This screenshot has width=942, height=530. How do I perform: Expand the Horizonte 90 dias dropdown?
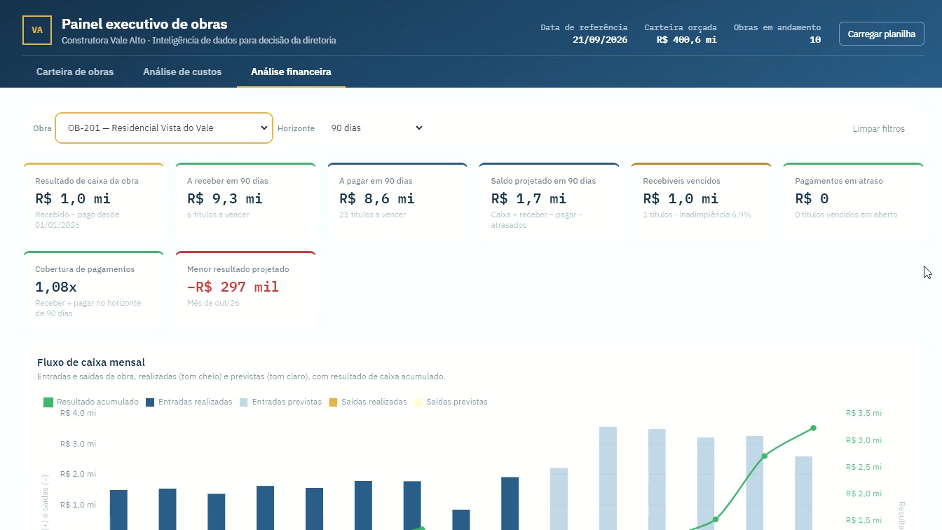pyautogui.click(x=376, y=128)
